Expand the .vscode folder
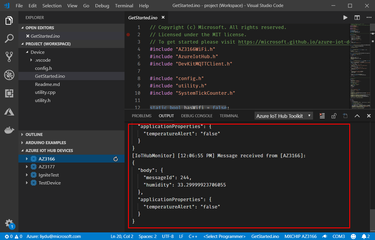 click(32, 60)
